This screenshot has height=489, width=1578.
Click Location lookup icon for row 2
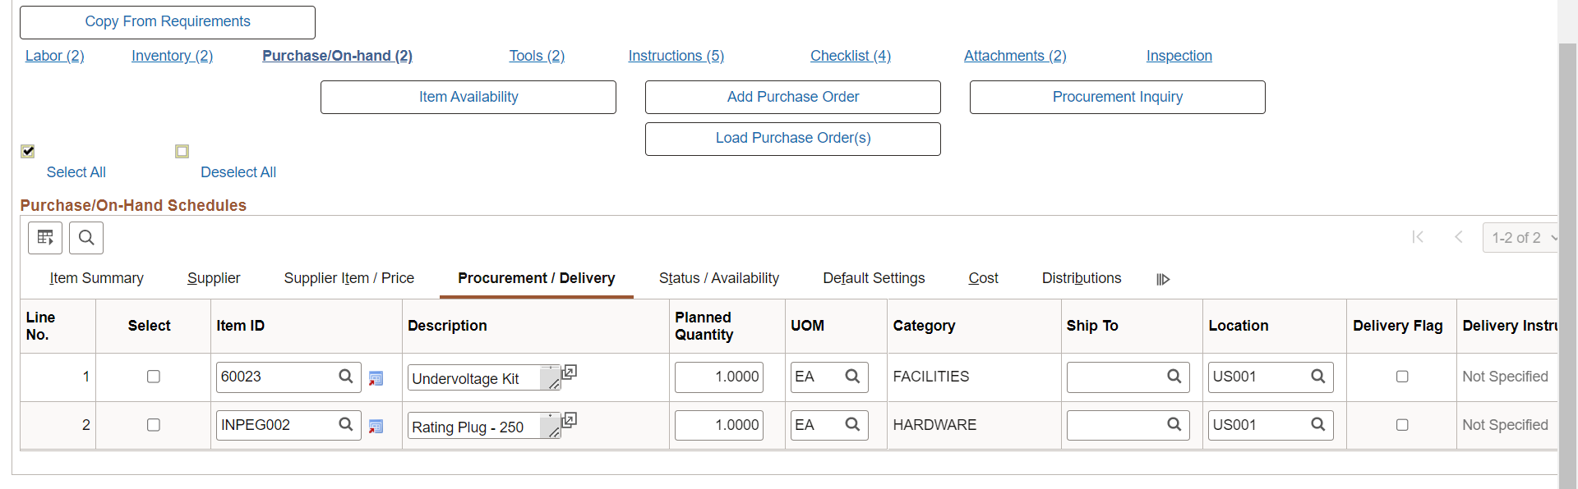pos(1318,425)
